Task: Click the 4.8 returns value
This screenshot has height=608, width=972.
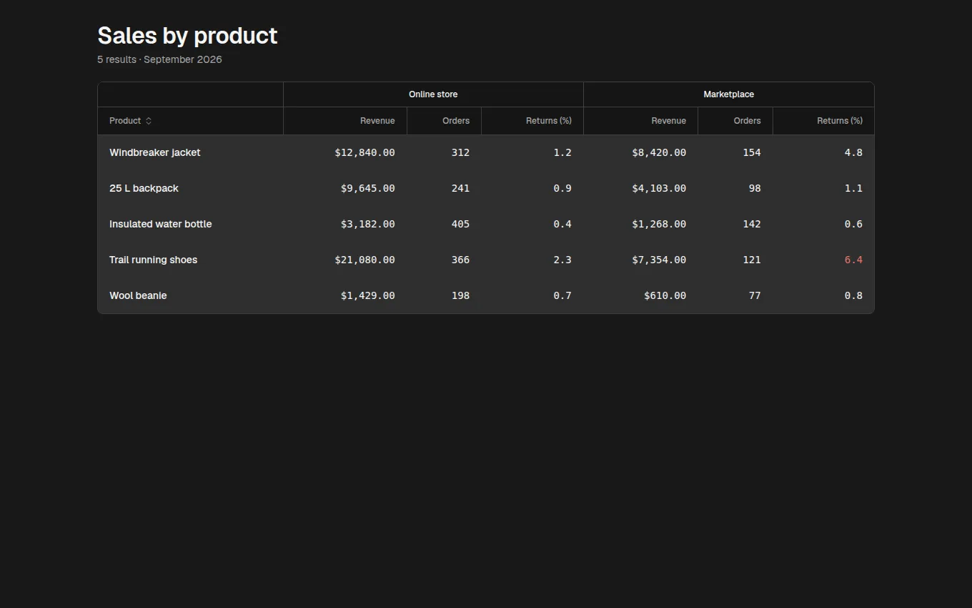Action: pyautogui.click(x=853, y=152)
